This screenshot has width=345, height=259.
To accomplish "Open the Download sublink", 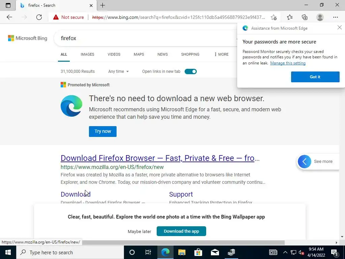I will tap(75, 194).
